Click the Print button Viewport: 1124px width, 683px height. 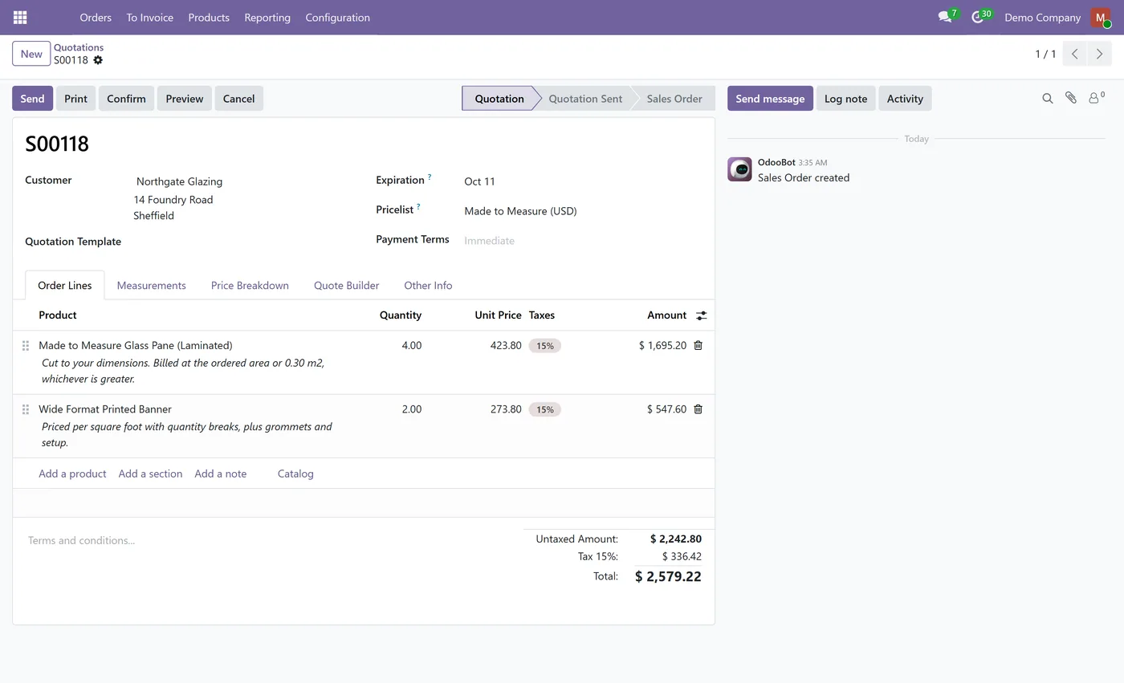(x=75, y=98)
